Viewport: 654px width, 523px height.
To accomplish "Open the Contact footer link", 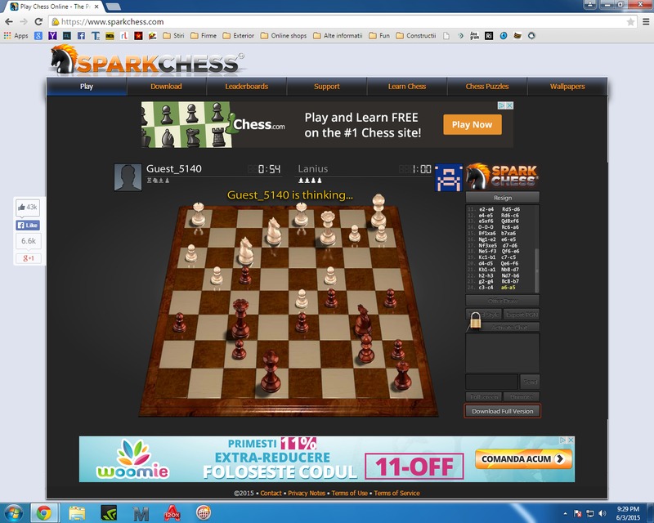I will [271, 493].
